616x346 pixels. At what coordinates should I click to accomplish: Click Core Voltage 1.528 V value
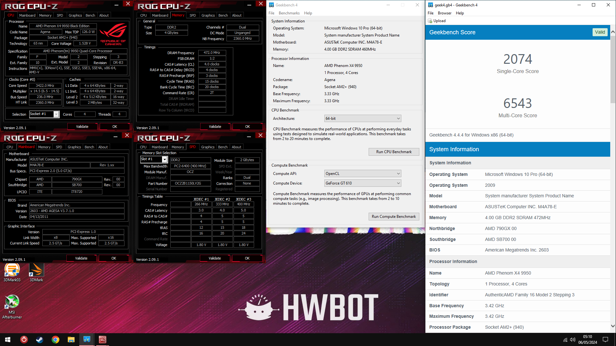(85, 43)
